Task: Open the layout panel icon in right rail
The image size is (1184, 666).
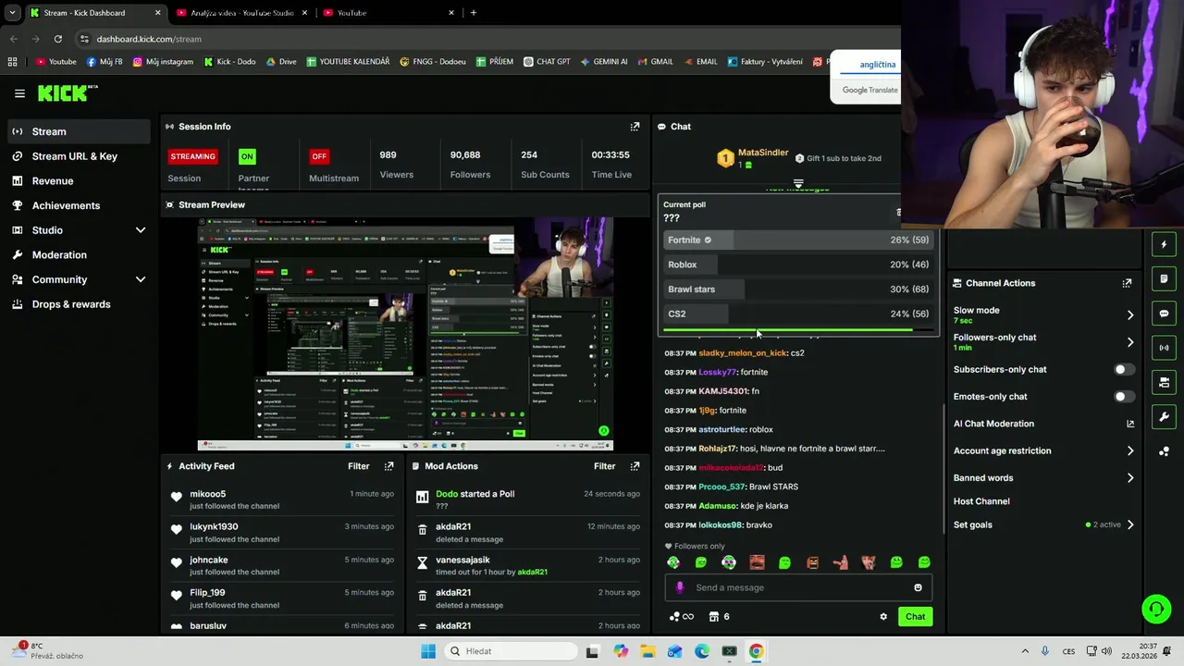Action: click(x=1164, y=382)
